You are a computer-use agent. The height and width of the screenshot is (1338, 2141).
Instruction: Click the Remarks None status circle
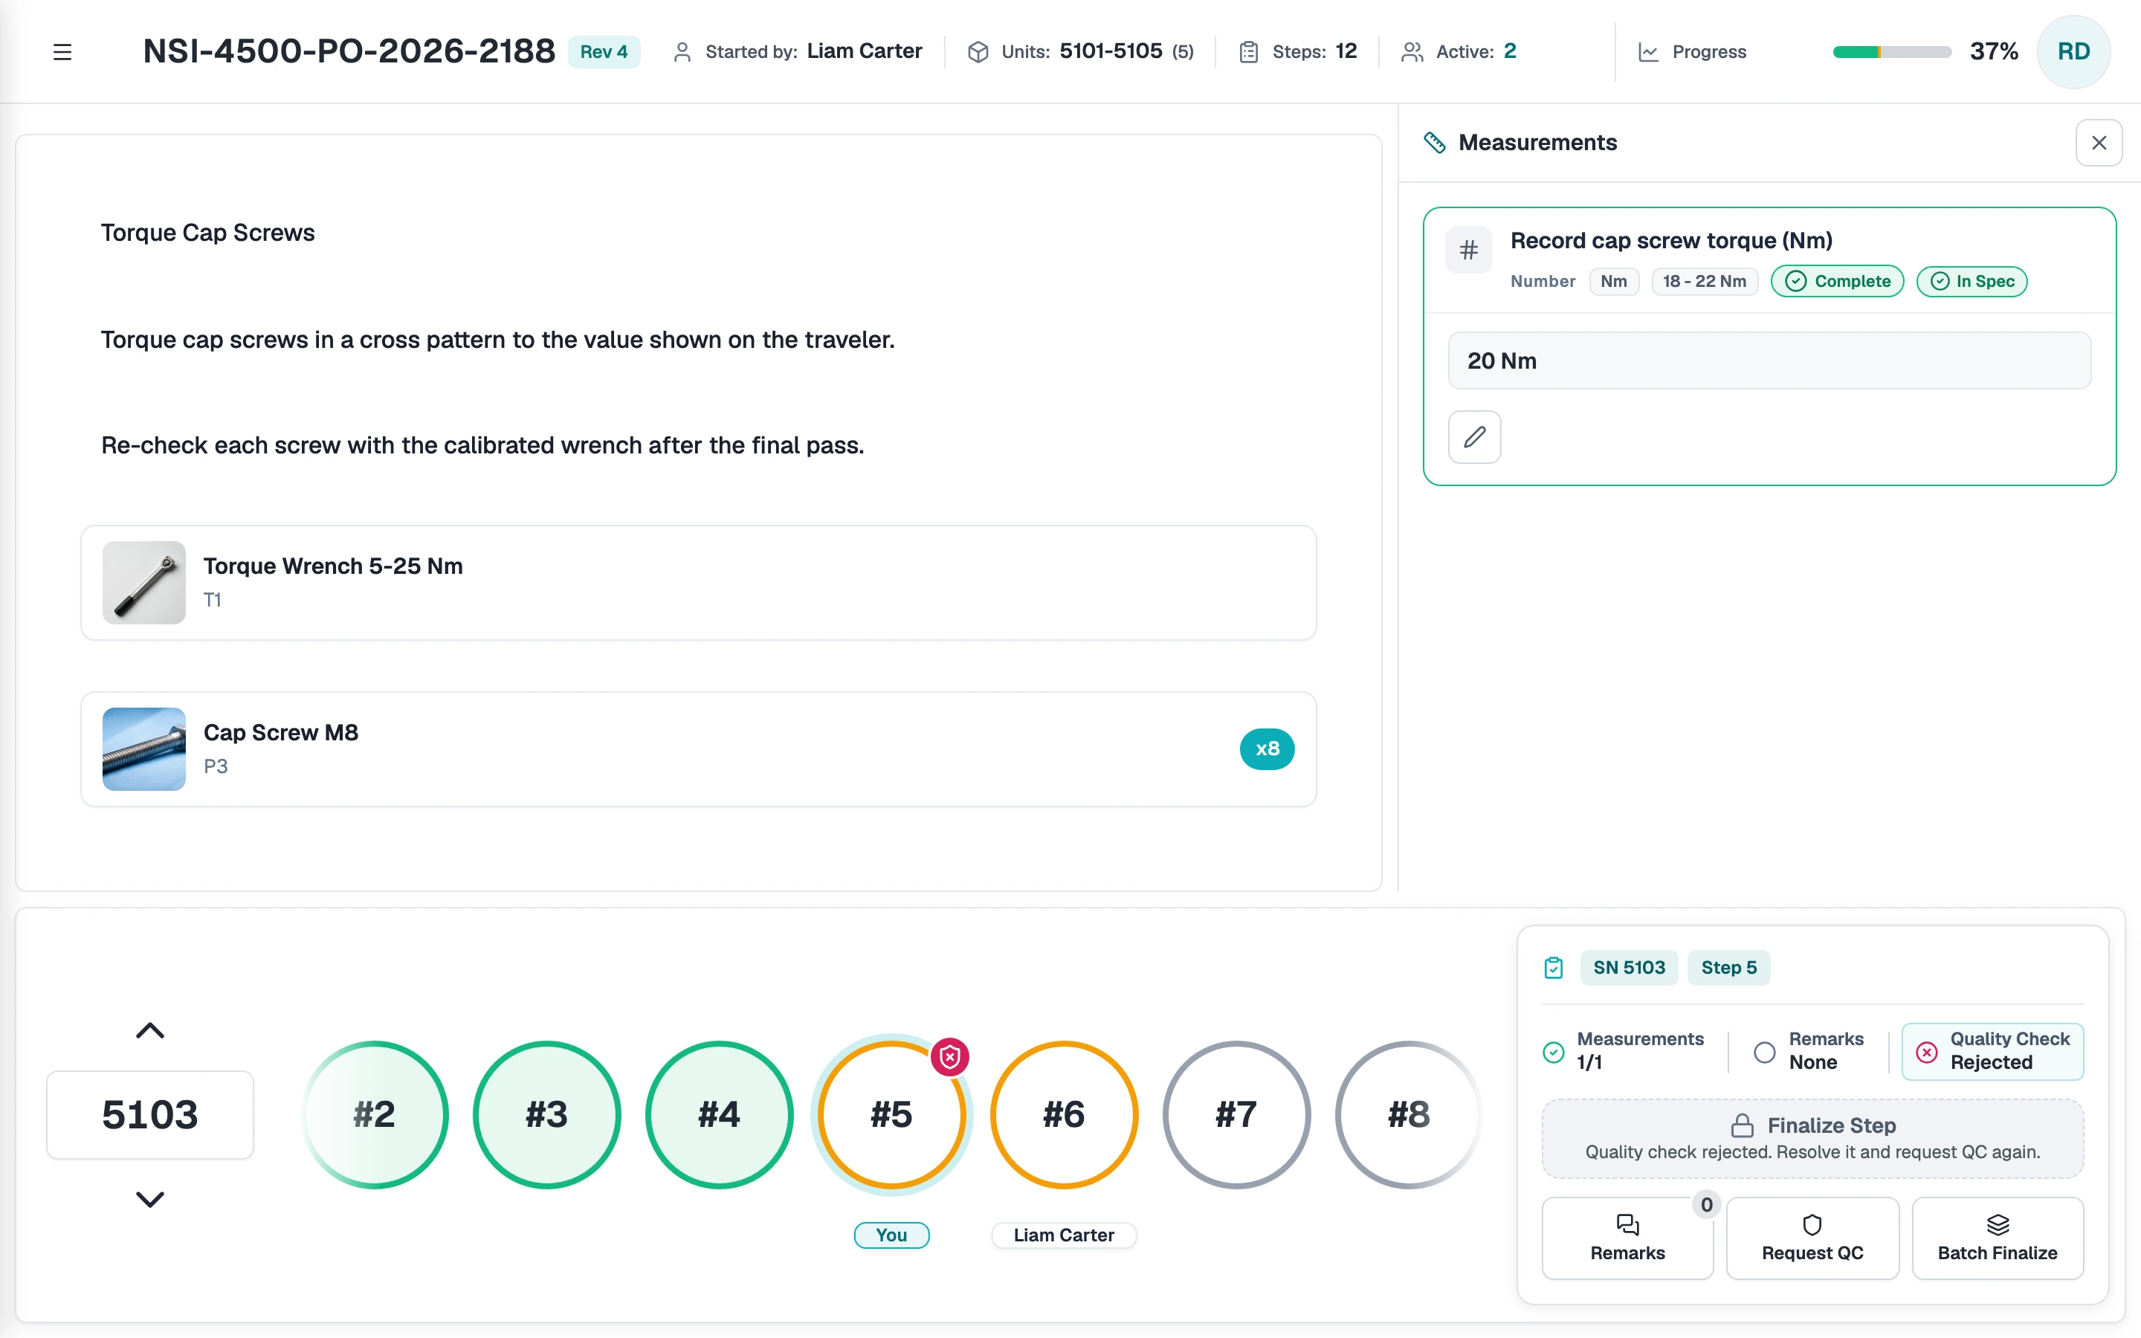[x=1764, y=1051]
